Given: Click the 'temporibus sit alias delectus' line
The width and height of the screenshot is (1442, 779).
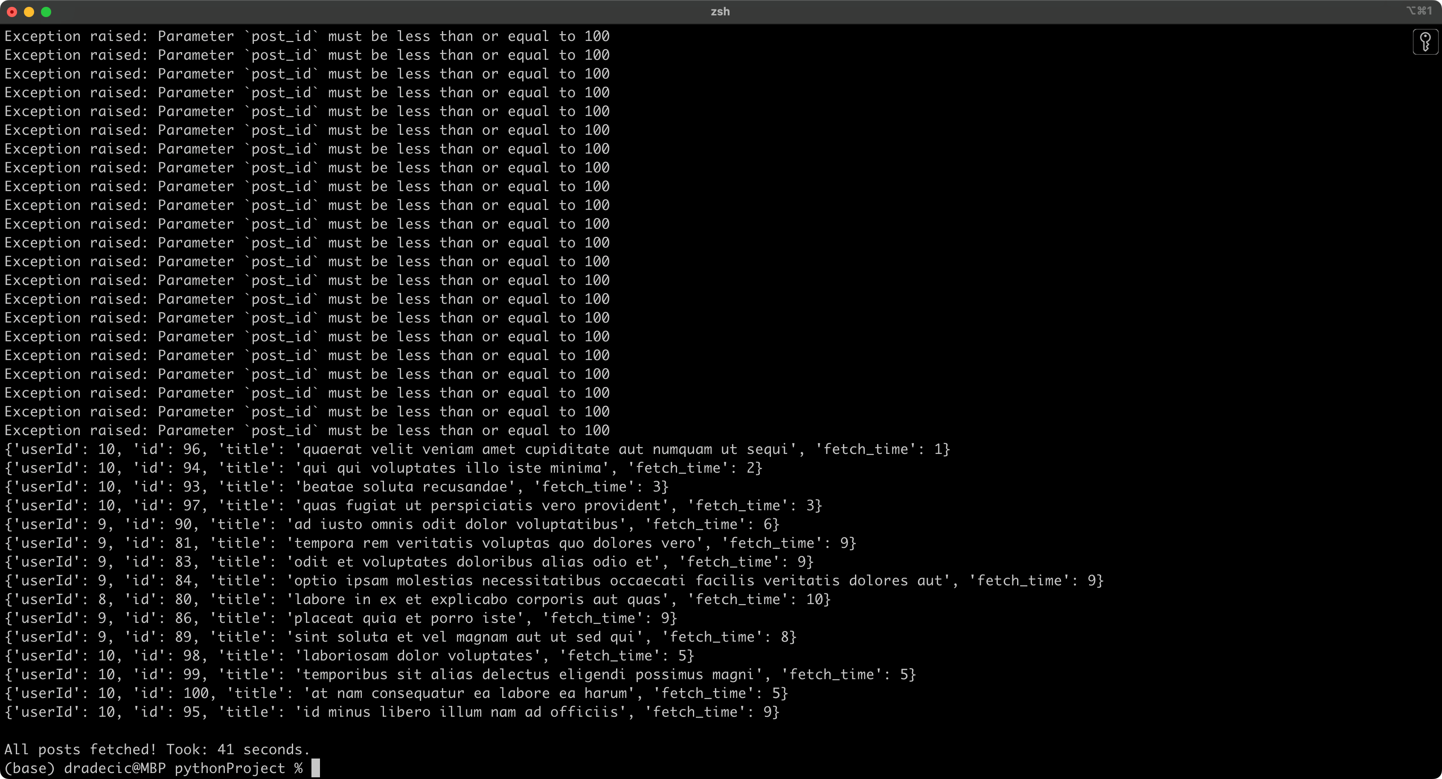Looking at the screenshot, I should pyautogui.click(x=459, y=675).
